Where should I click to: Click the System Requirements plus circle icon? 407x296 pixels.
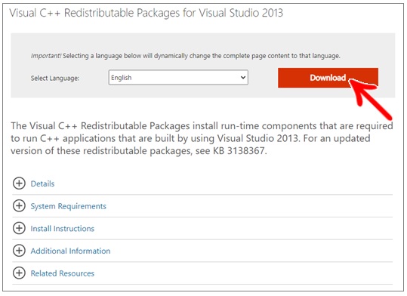click(x=19, y=205)
